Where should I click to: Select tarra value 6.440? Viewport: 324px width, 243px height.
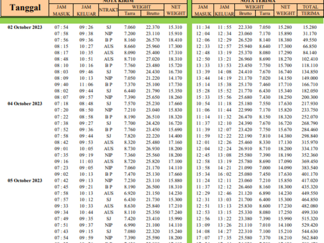130,91
